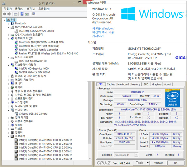Select the 모니터 (monitor) category icon
The height and width of the screenshot is (168, 187).
click(12, 83)
